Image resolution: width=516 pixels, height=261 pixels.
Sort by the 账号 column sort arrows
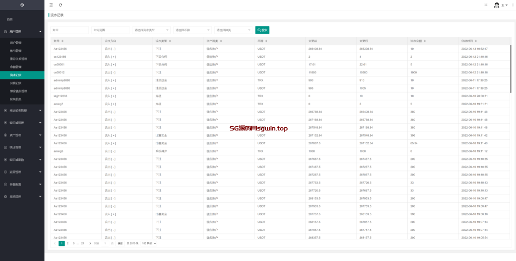tap(62, 41)
